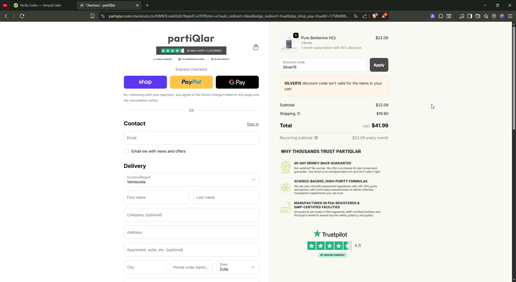Viewport: 516px width, 282px height.
Task: Open site settings icon in the address bar
Action: coord(103,16)
